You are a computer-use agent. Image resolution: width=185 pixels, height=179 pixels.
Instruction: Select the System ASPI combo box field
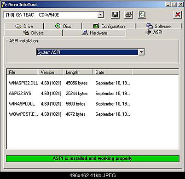tap(90, 52)
